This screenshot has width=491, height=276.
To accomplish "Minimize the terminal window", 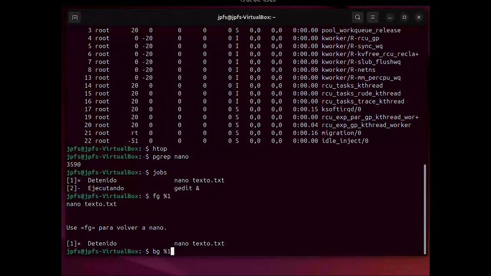I will click(390, 17).
